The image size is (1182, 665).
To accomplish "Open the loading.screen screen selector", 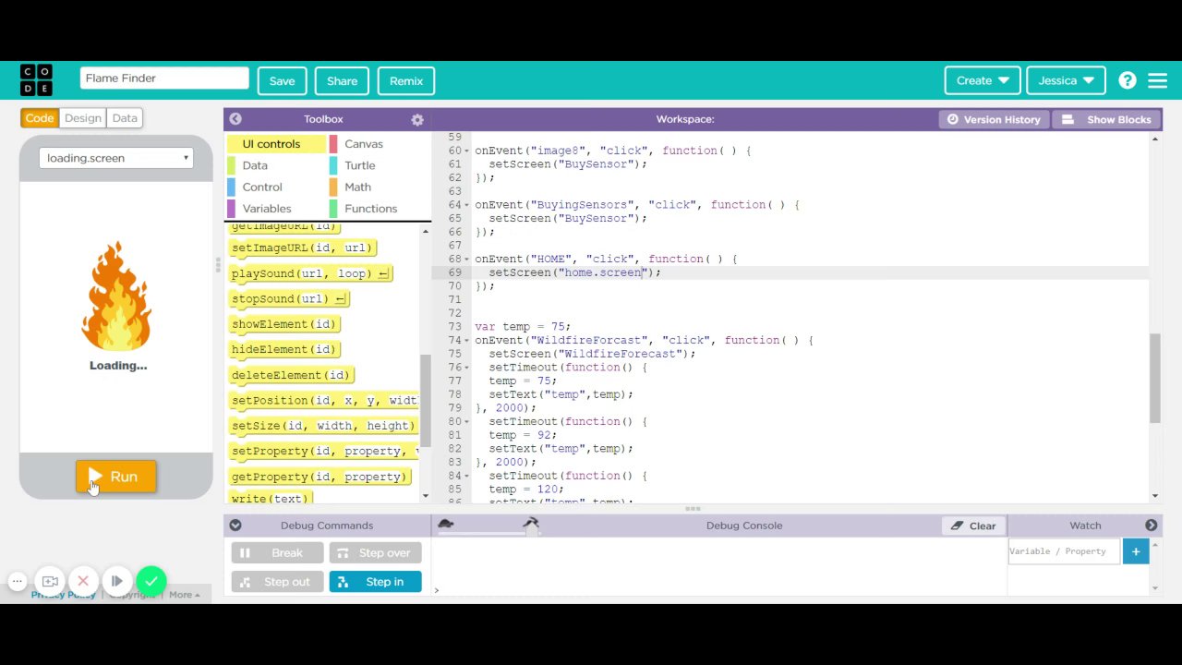I will 116,158.
